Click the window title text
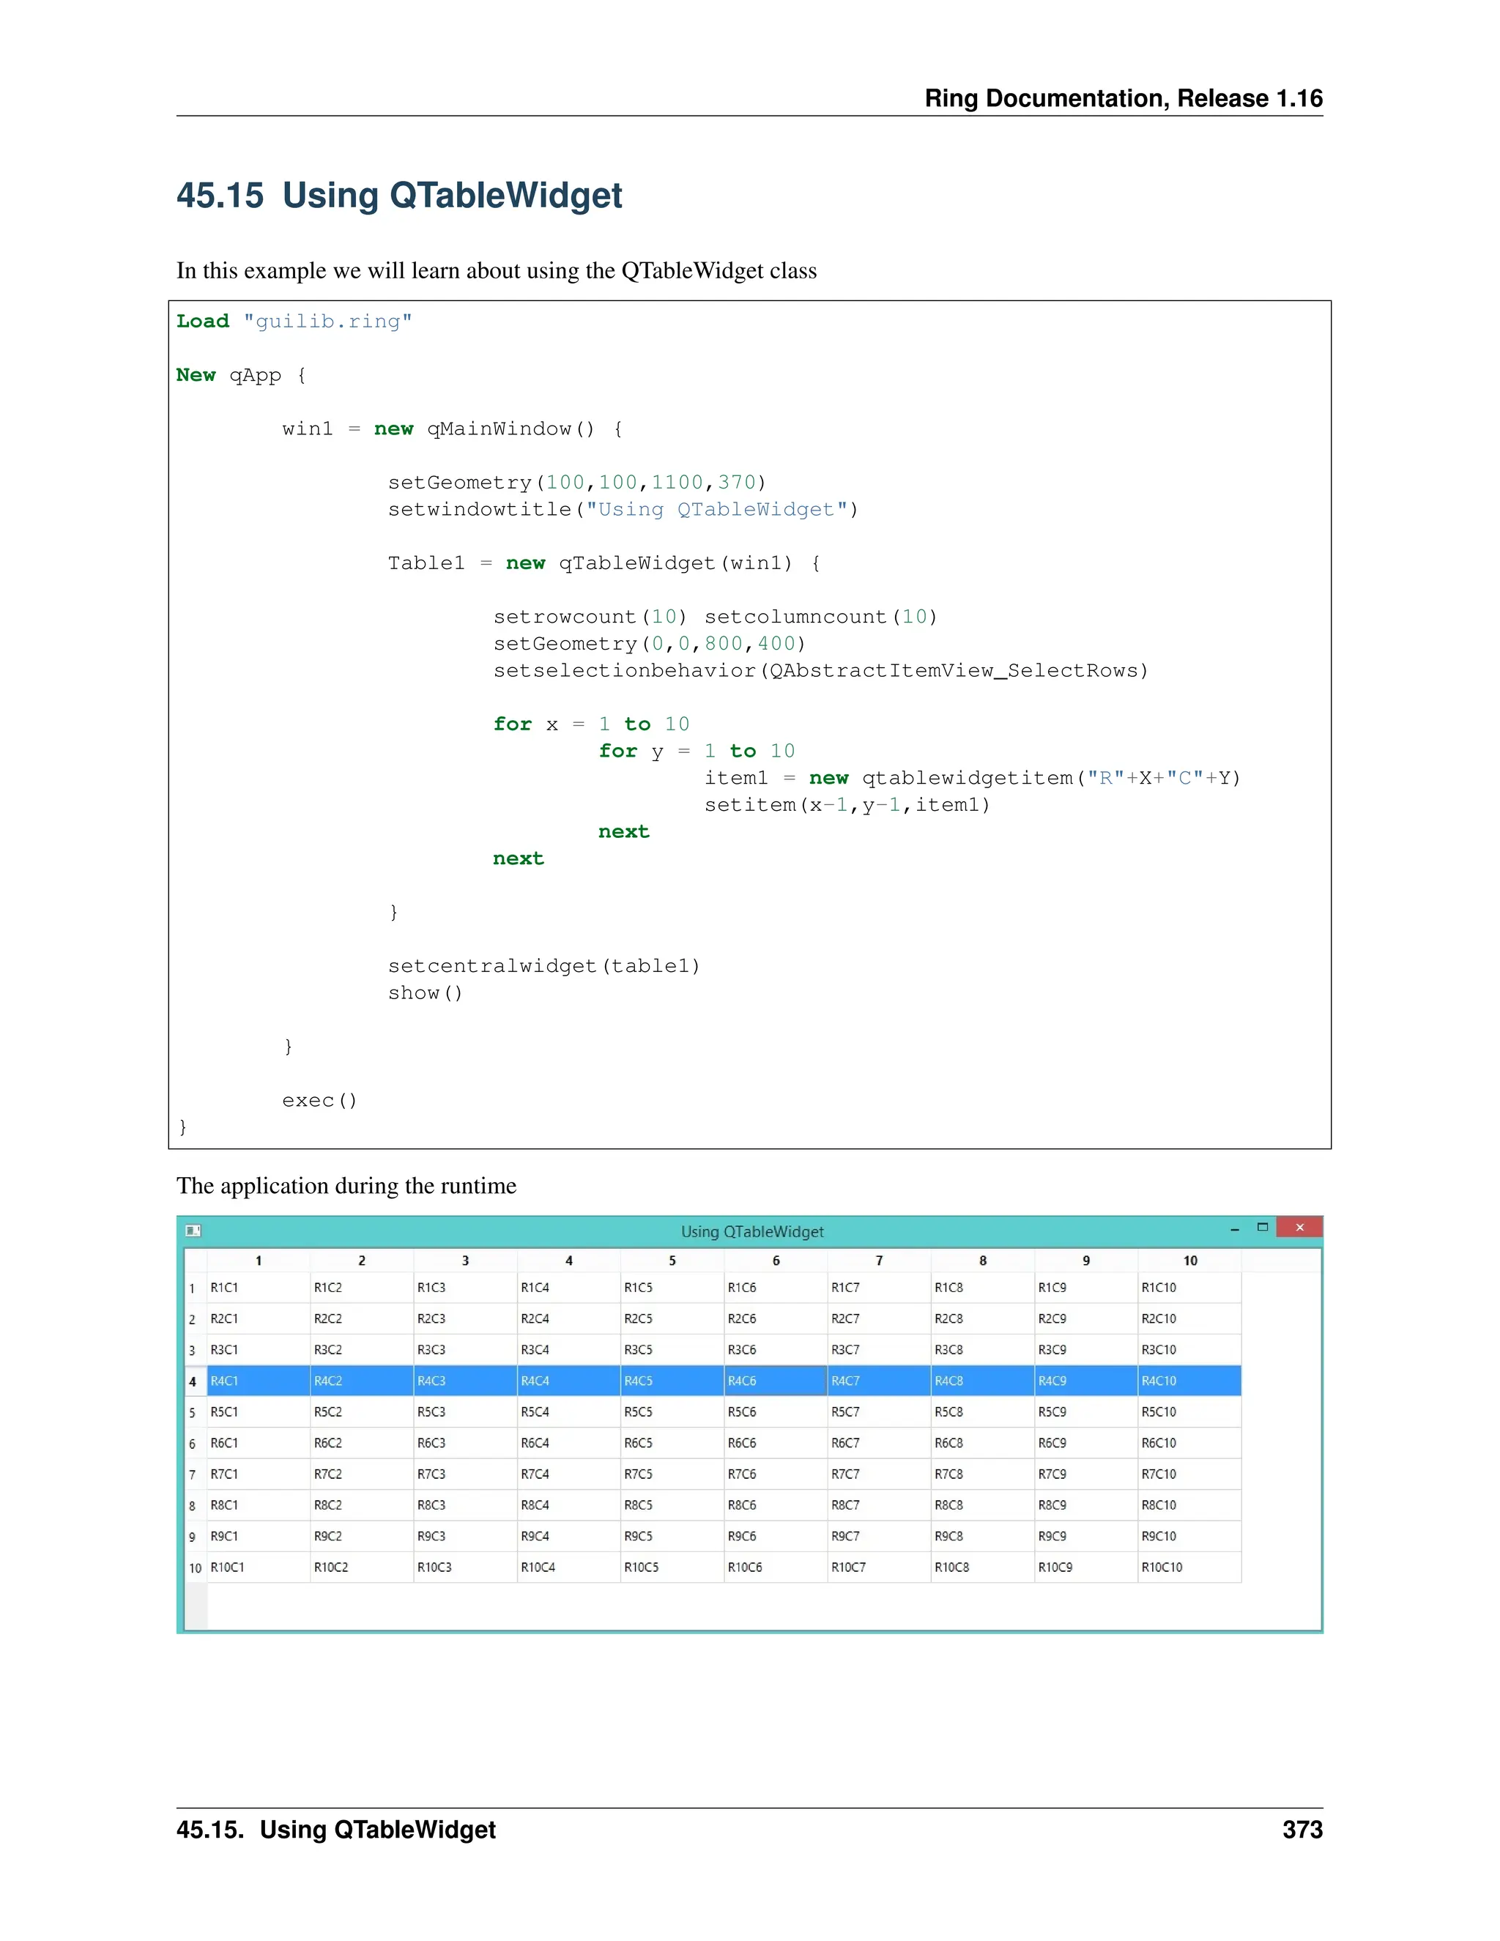 [751, 1232]
